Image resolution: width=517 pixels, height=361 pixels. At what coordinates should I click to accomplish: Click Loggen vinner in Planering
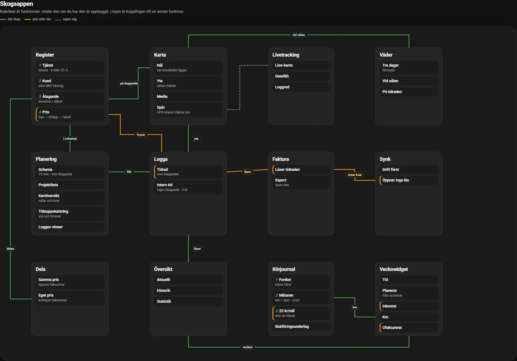click(70, 227)
